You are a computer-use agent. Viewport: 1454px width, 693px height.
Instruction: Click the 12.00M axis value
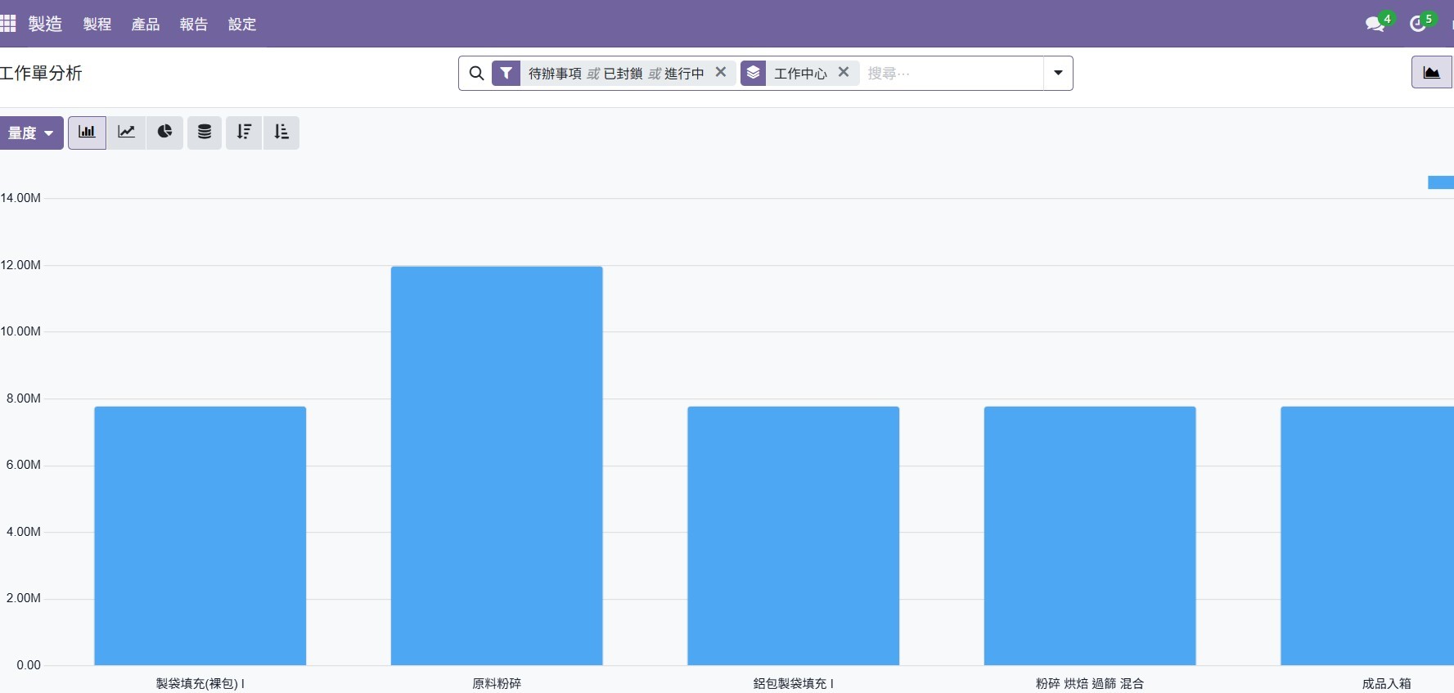[20, 265]
